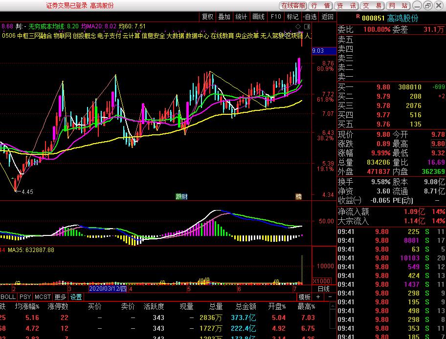The image size is (446, 339).
Task: Select the tick row with volume 10103
Action: tap(391, 258)
